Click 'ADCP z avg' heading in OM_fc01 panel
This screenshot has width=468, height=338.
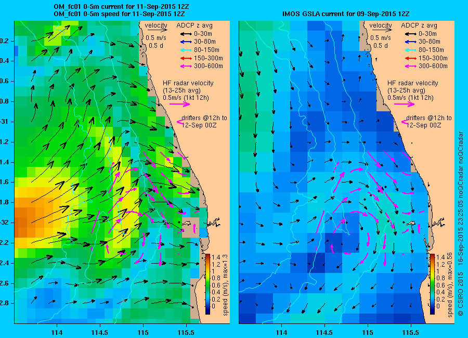coord(194,25)
